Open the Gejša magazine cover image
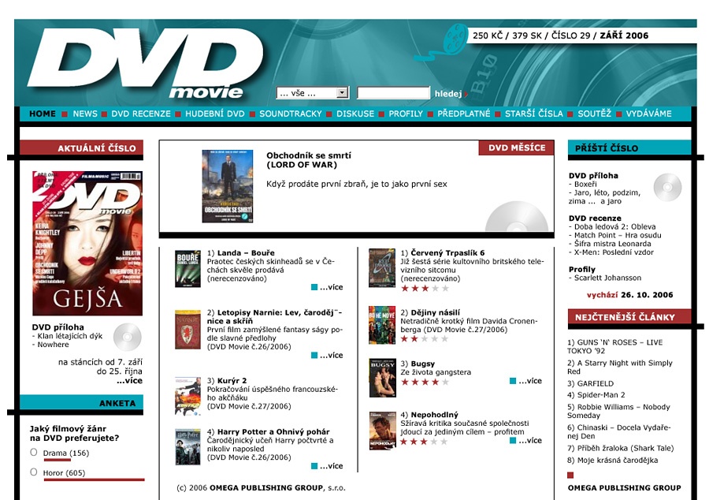The width and height of the screenshot is (709, 500). click(87, 243)
